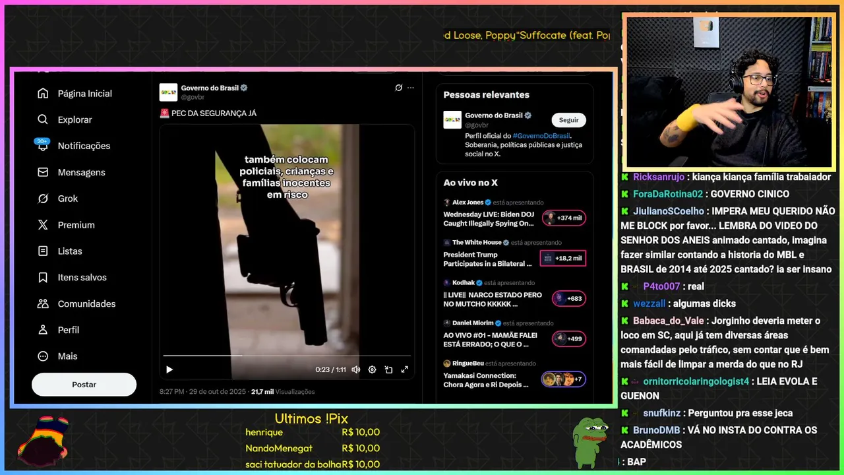
Task: Click chat user JiulianoSCoelho name
Action: pyautogui.click(x=669, y=211)
